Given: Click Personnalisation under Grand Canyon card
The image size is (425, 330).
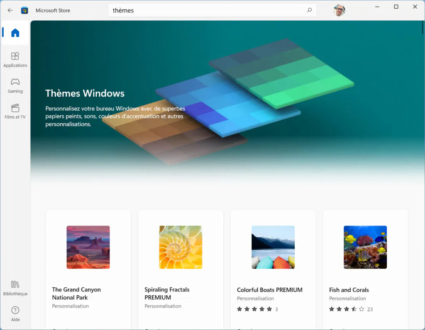Looking at the screenshot, I should tap(71, 306).
